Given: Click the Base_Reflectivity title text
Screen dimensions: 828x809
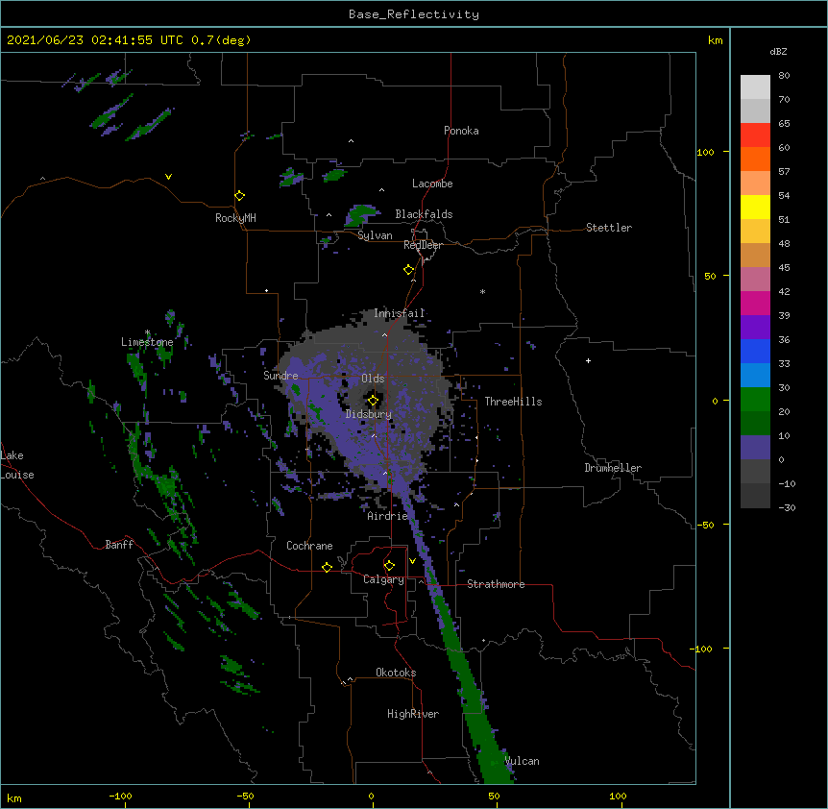Looking at the screenshot, I should point(414,14).
